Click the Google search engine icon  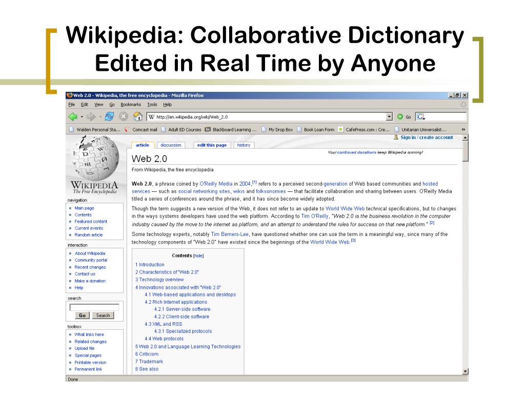(420, 116)
